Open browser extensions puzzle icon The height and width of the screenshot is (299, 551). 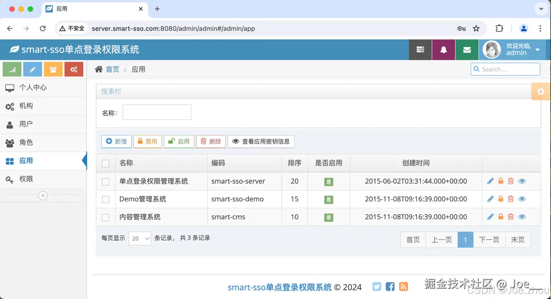[x=500, y=28]
